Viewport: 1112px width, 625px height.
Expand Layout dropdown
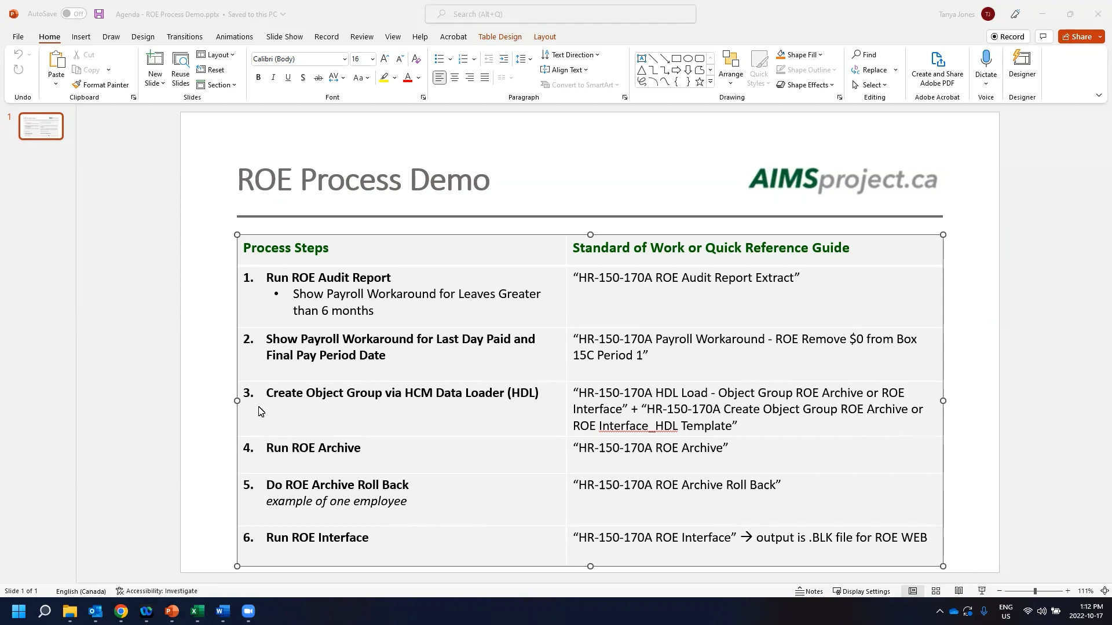216,54
